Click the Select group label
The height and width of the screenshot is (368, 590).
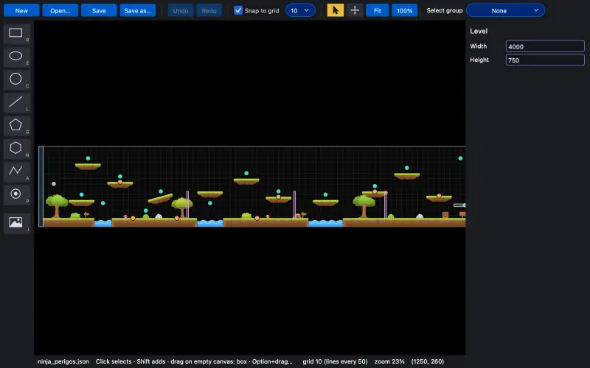pos(445,10)
